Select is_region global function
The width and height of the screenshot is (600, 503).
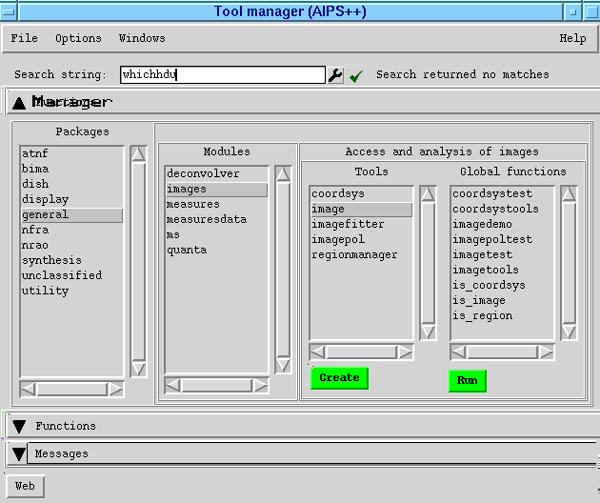click(x=503, y=316)
